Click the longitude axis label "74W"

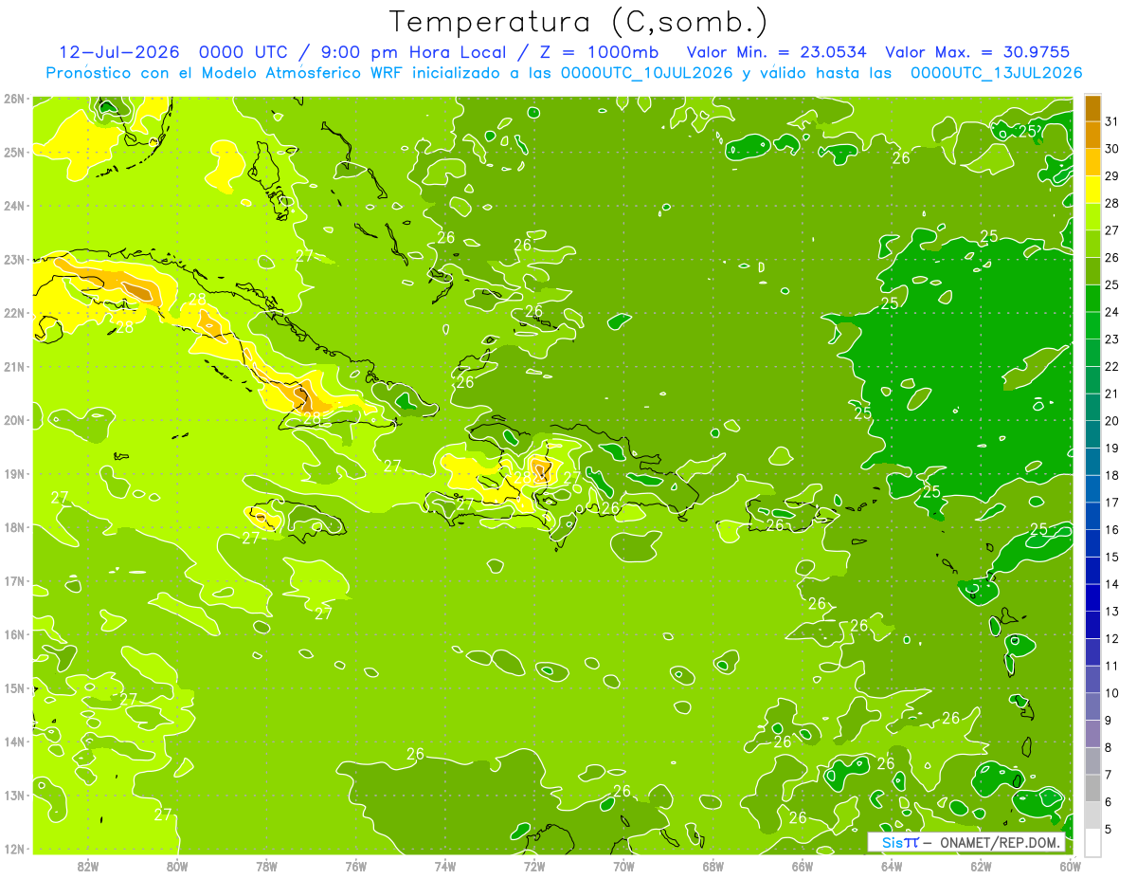445,866
